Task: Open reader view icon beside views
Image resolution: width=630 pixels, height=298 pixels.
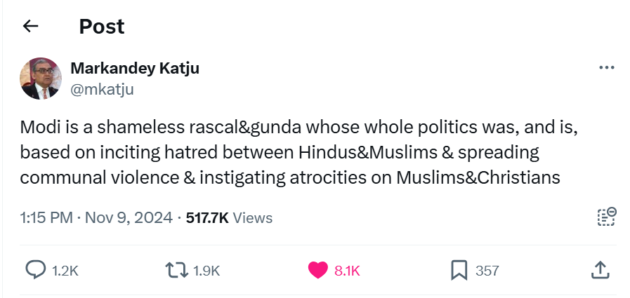Action: (x=606, y=217)
